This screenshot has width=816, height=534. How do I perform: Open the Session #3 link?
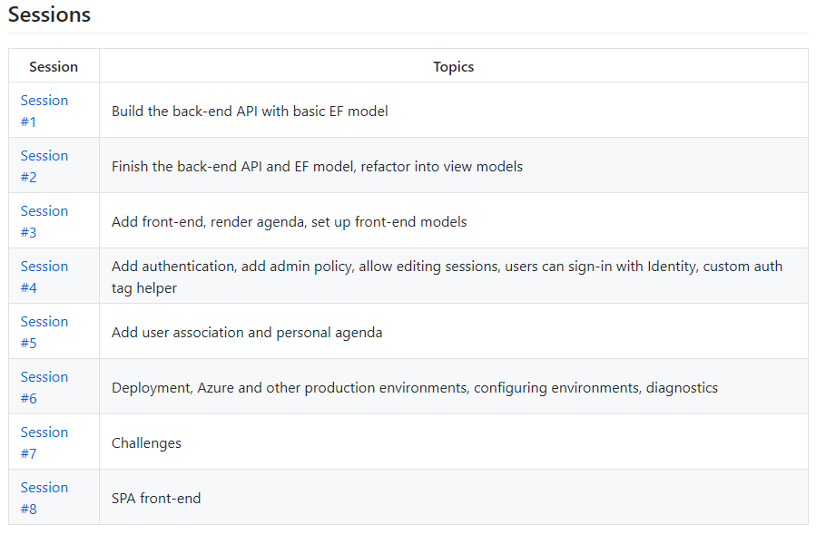pyautogui.click(x=44, y=221)
